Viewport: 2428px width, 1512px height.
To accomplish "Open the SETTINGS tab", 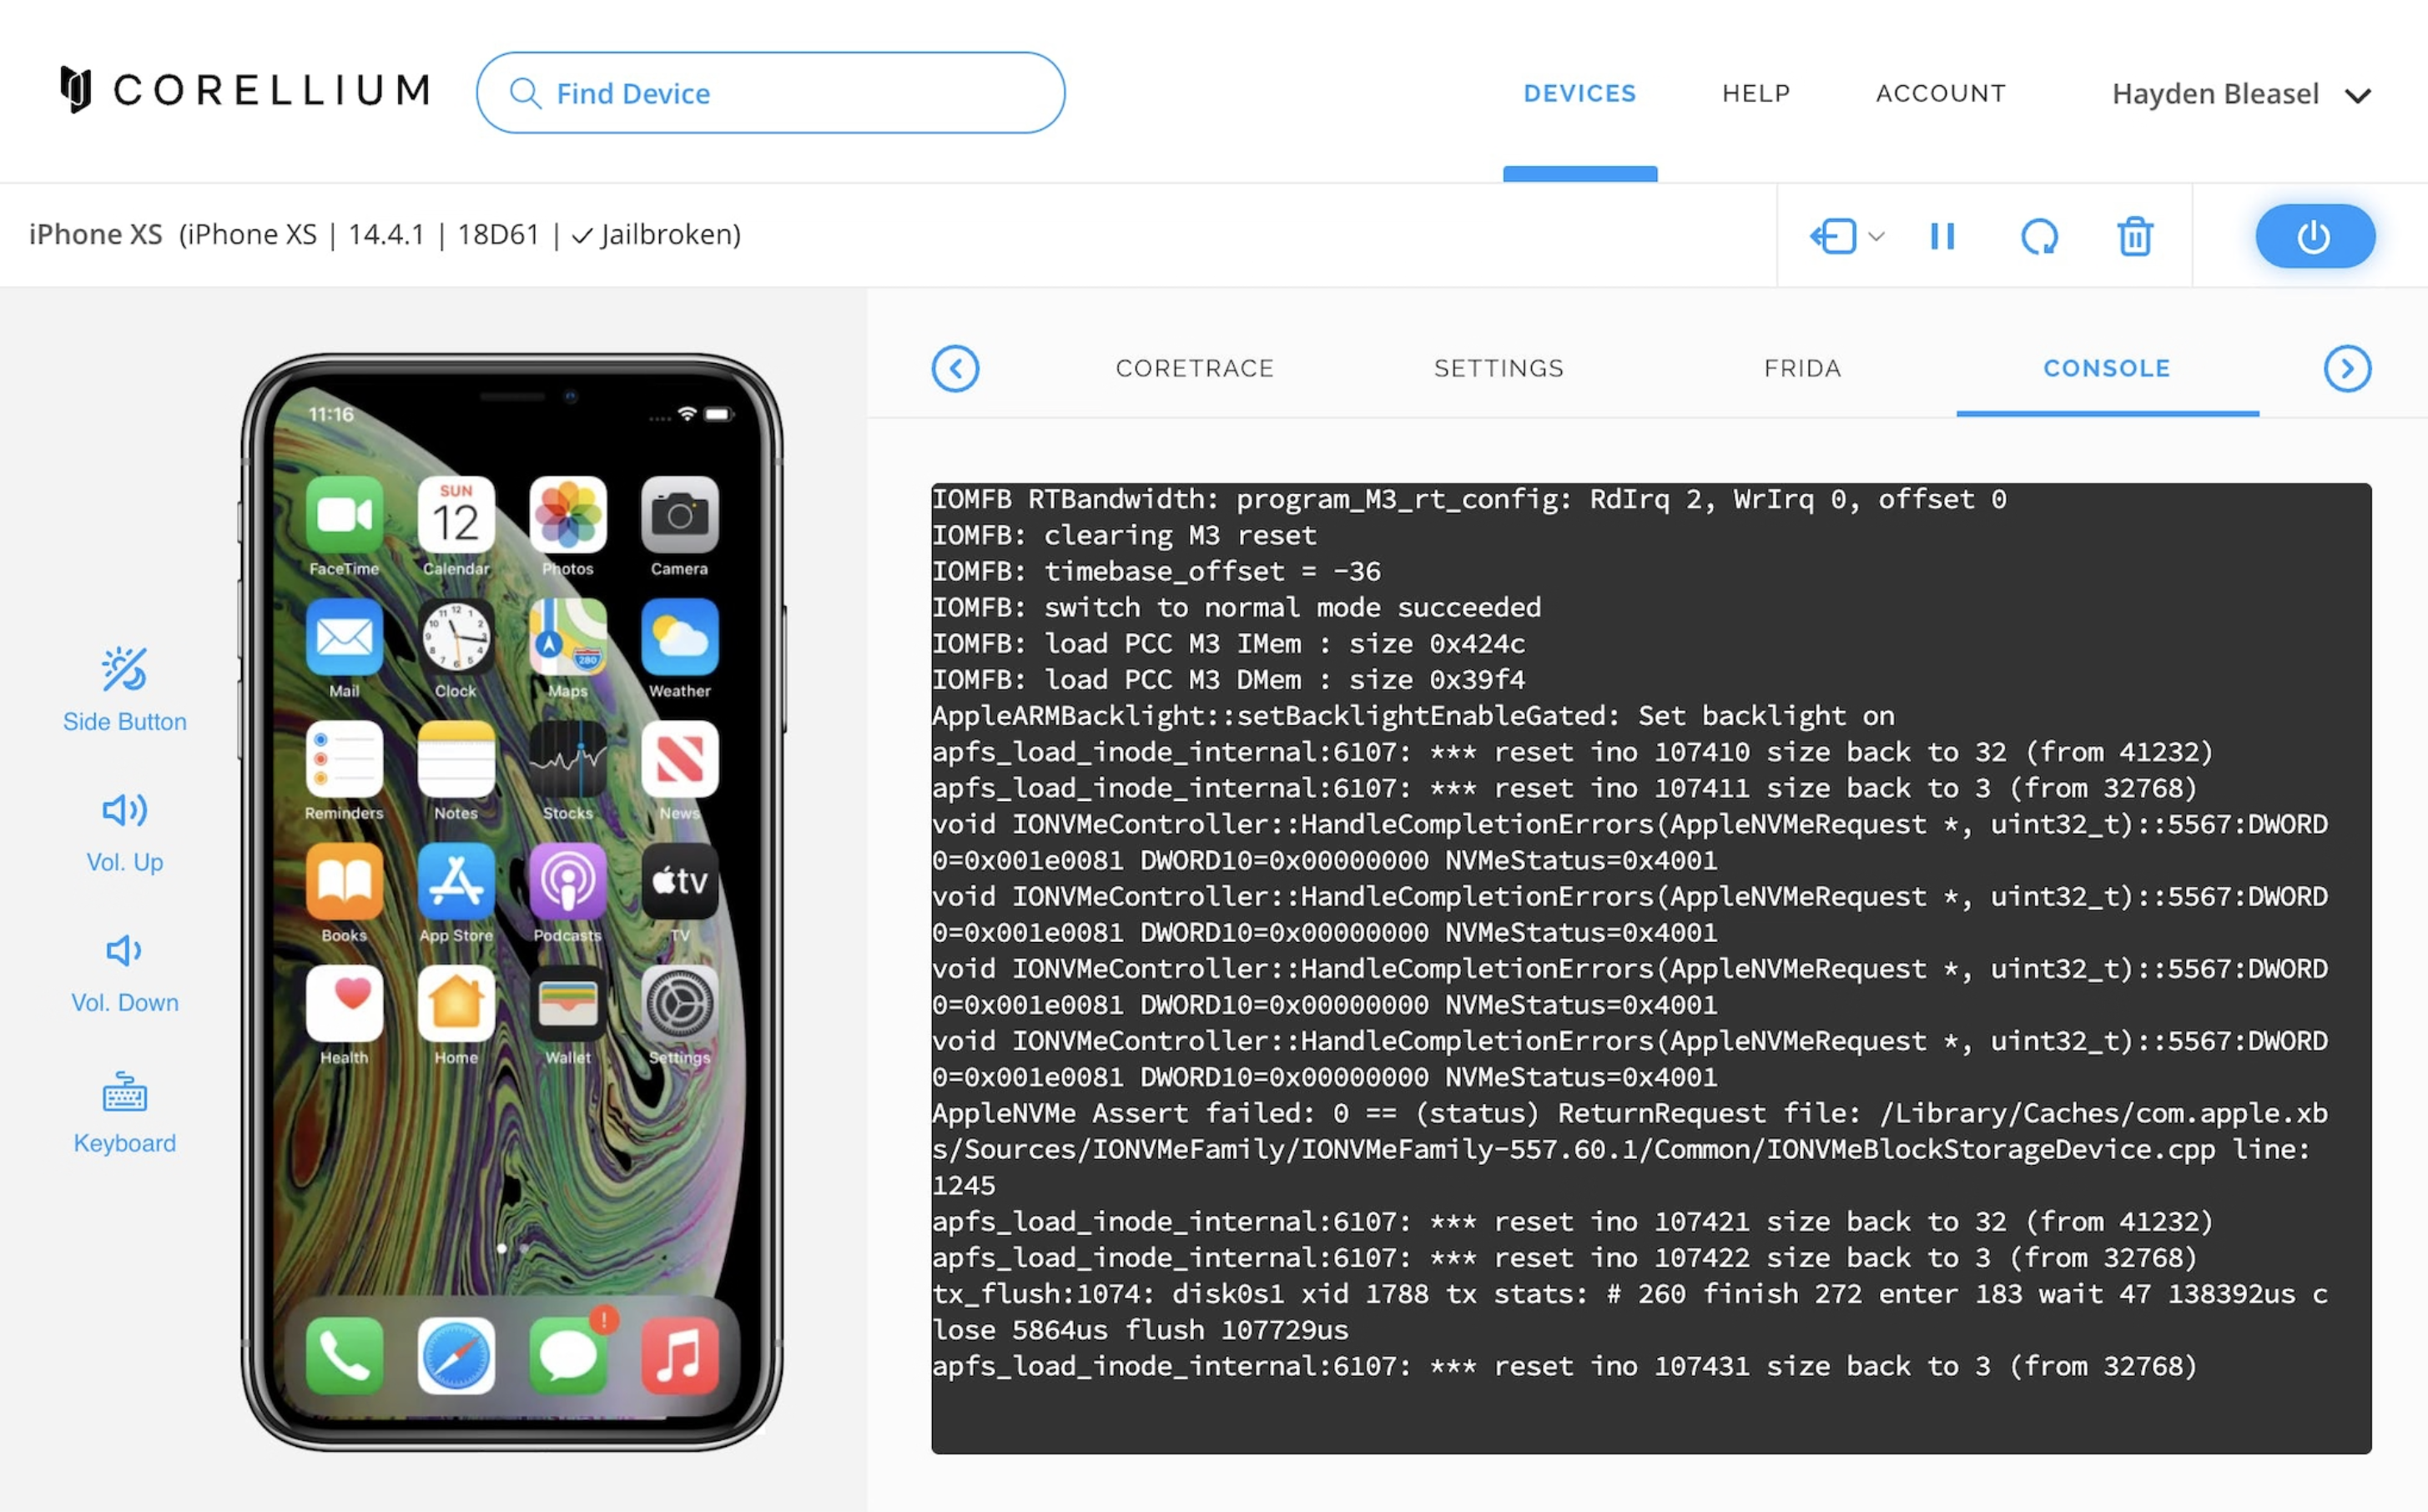I will pyautogui.click(x=1494, y=365).
